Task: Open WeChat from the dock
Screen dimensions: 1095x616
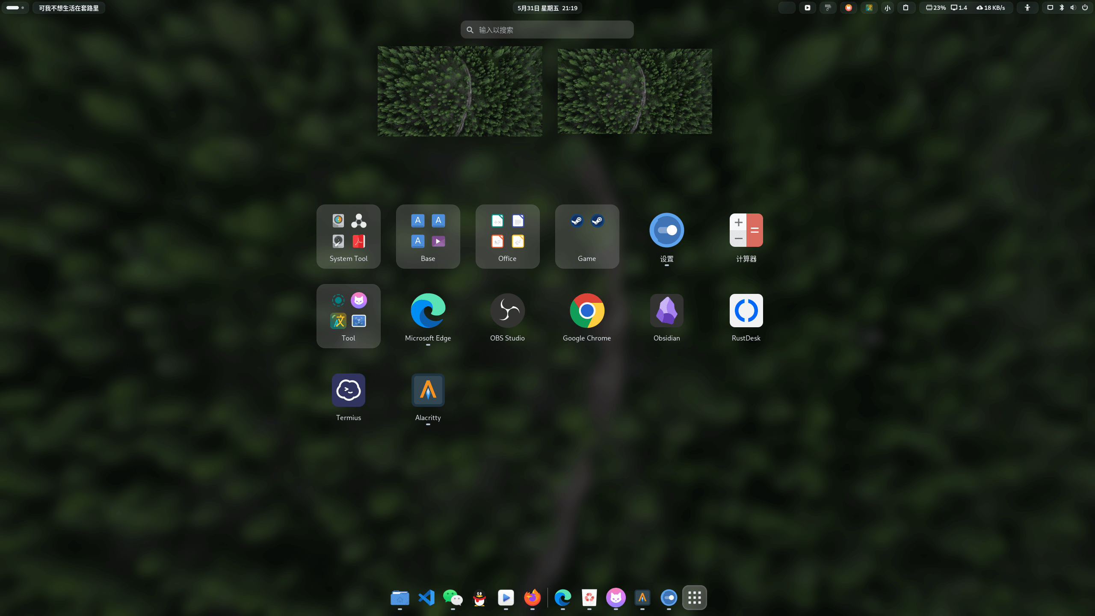Action: 453,598
